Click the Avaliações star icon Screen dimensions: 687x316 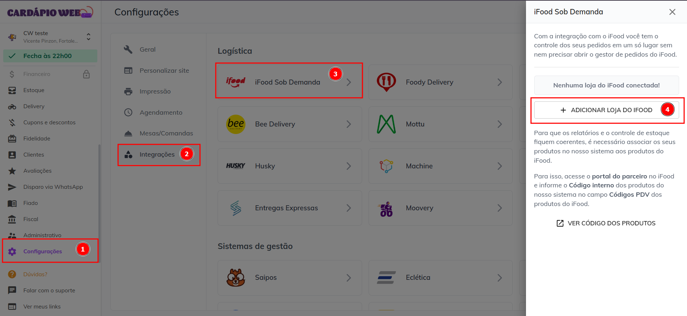click(x=12, y=171)
